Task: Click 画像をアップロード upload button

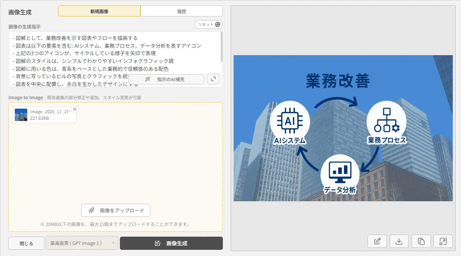Action: (116, 210)
